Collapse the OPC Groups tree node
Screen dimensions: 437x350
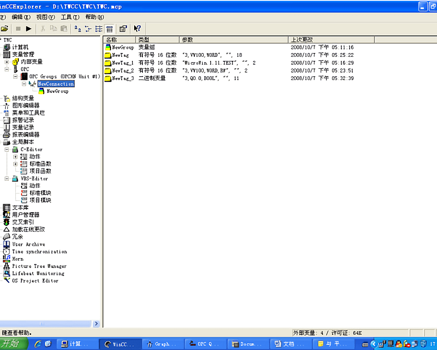16,77
